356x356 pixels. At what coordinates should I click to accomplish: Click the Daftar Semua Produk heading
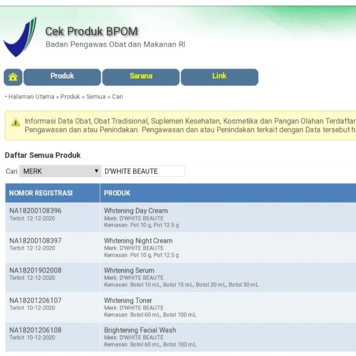pyautogui.click(x=43, y=155)
